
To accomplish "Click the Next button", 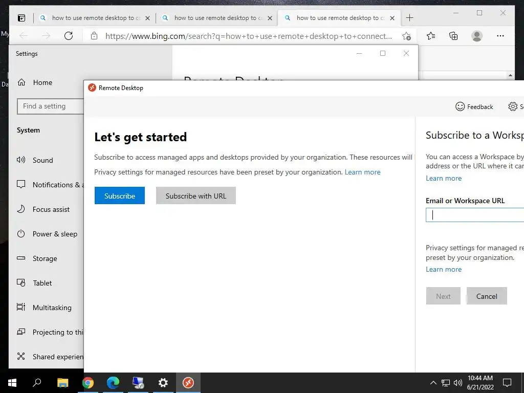I will click(443, 296).
